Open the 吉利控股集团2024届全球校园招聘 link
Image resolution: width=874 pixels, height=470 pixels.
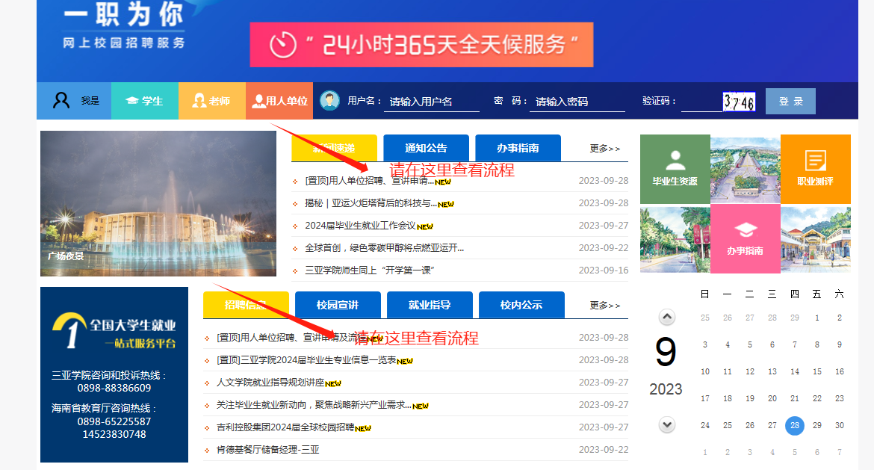(x=285, y=427)
